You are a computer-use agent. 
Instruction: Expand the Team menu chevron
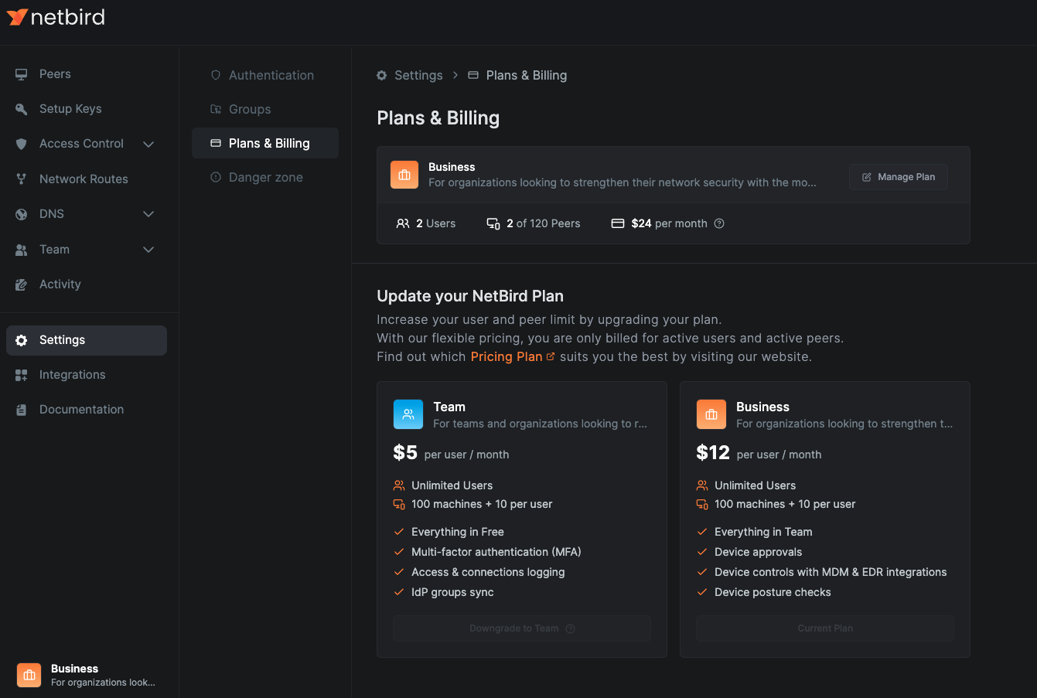pos(148,250)
